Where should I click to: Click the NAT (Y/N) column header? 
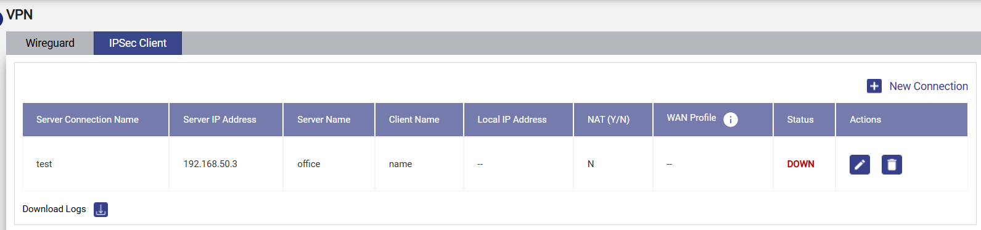click(x=614, y=120)
